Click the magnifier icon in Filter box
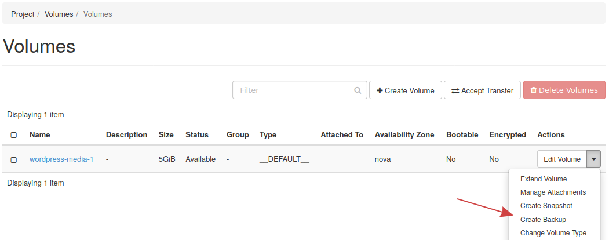The height and width of the screenshot is (240, 609). coord(358,90)
